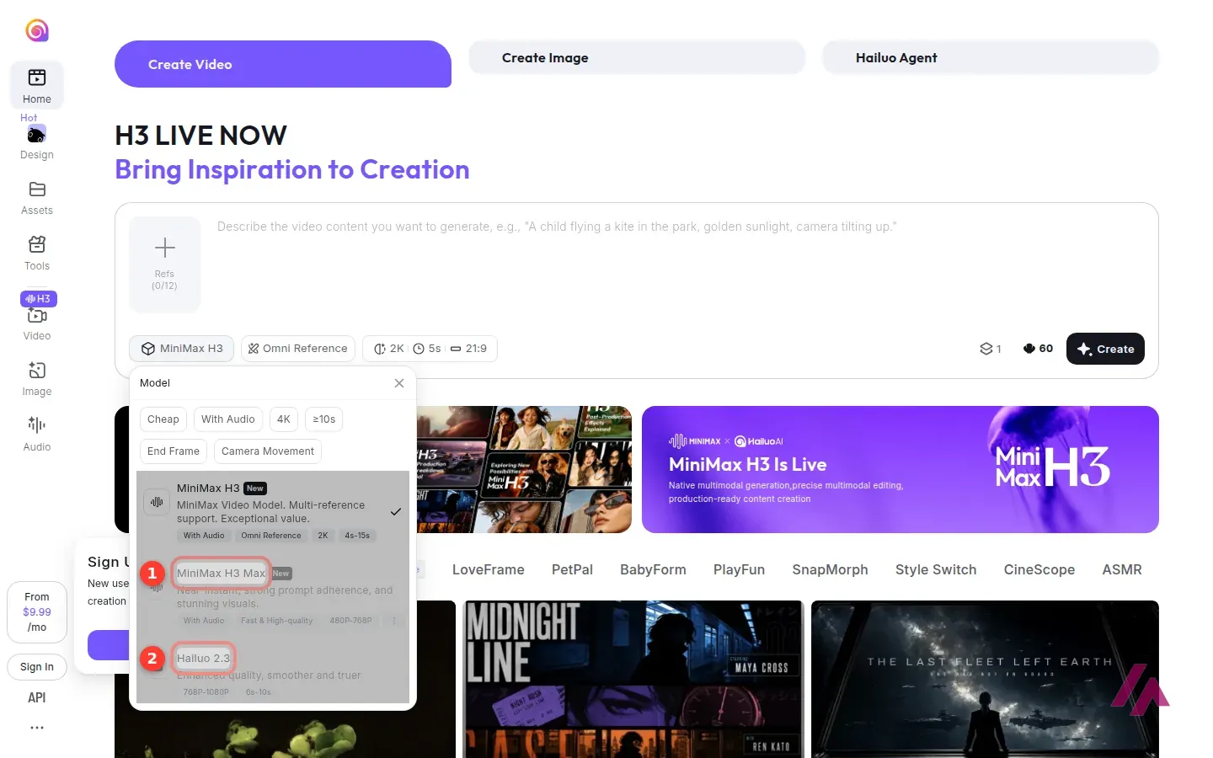Click the black Create button

[1105, 349]
